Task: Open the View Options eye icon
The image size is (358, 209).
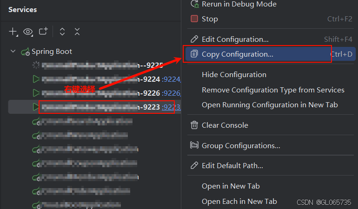Action: (x=28, y=32)
